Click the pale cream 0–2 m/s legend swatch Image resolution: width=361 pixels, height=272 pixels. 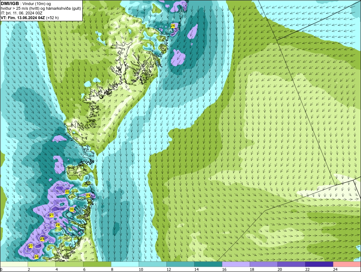click(14, 264)
